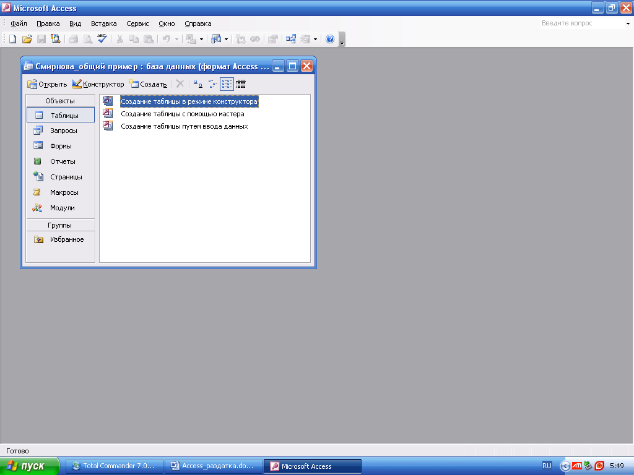634x475 pixels.
Task: Click the Print toolbar icon
Action: (x=74, y=39)
